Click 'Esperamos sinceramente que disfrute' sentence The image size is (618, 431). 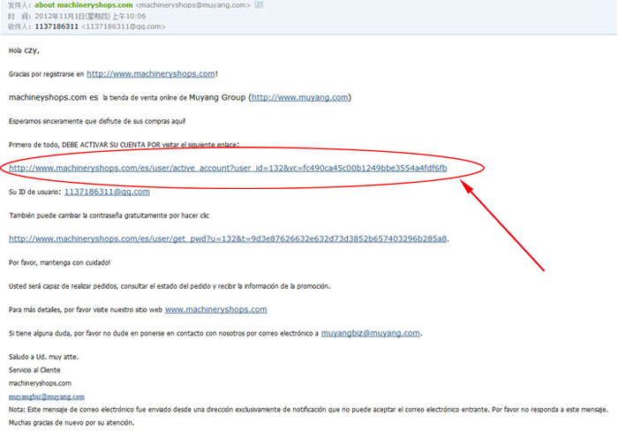click(97, 121)
